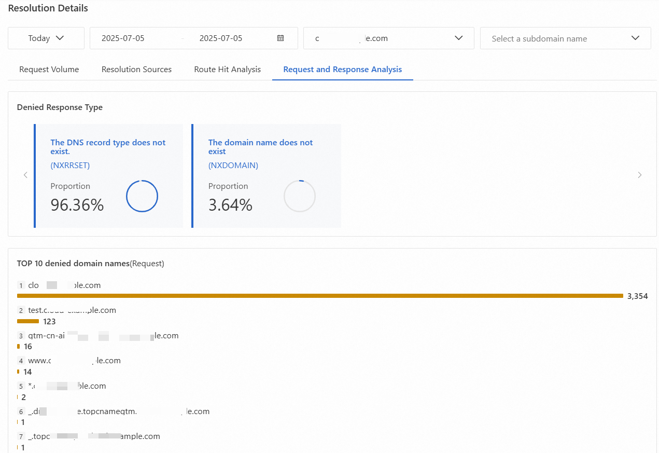Select Request and Response Analysis tab
This screenshot has width=659, height=453.
pos(342,69)
